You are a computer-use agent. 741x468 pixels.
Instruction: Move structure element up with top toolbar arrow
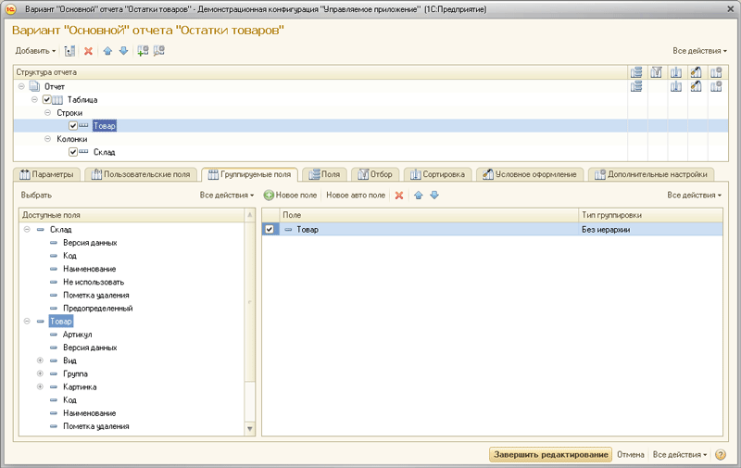107,51
